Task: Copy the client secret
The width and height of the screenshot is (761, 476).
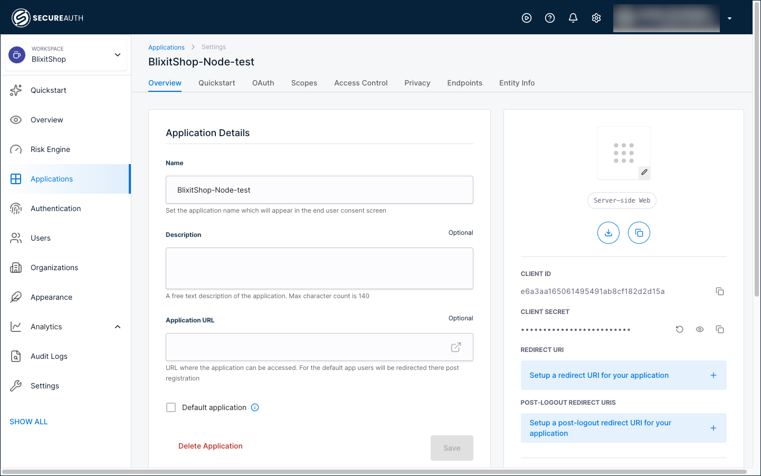Action: (720, 329)
